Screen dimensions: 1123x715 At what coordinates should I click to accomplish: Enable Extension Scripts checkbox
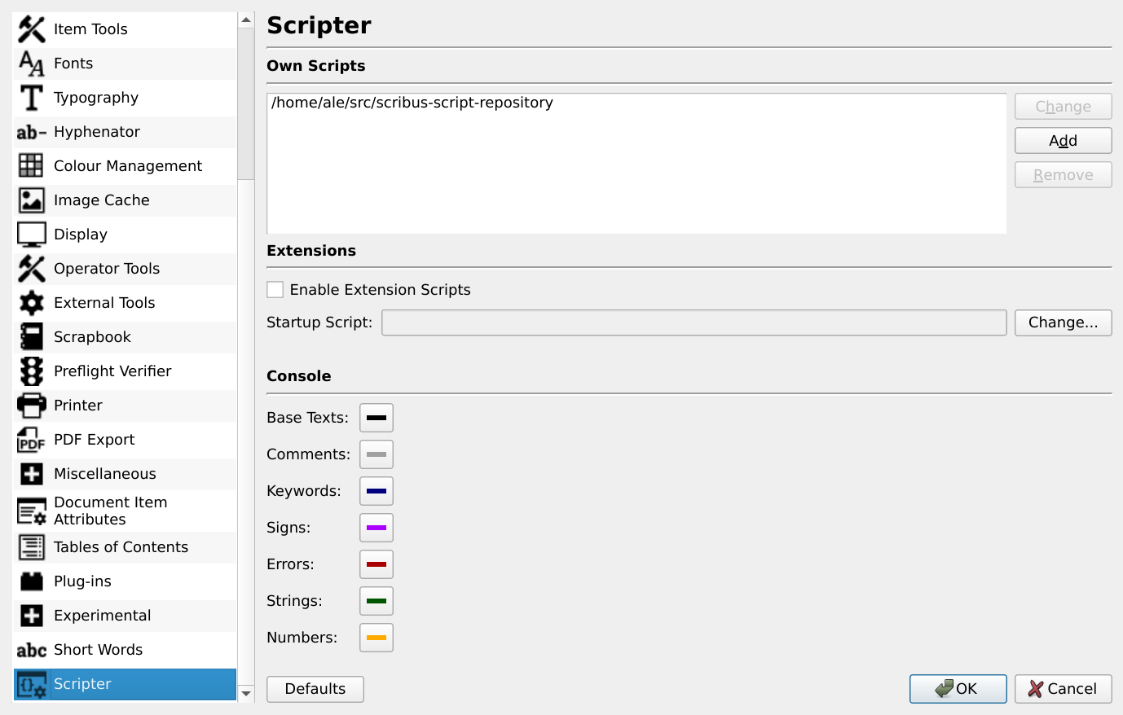click(275, 290)
